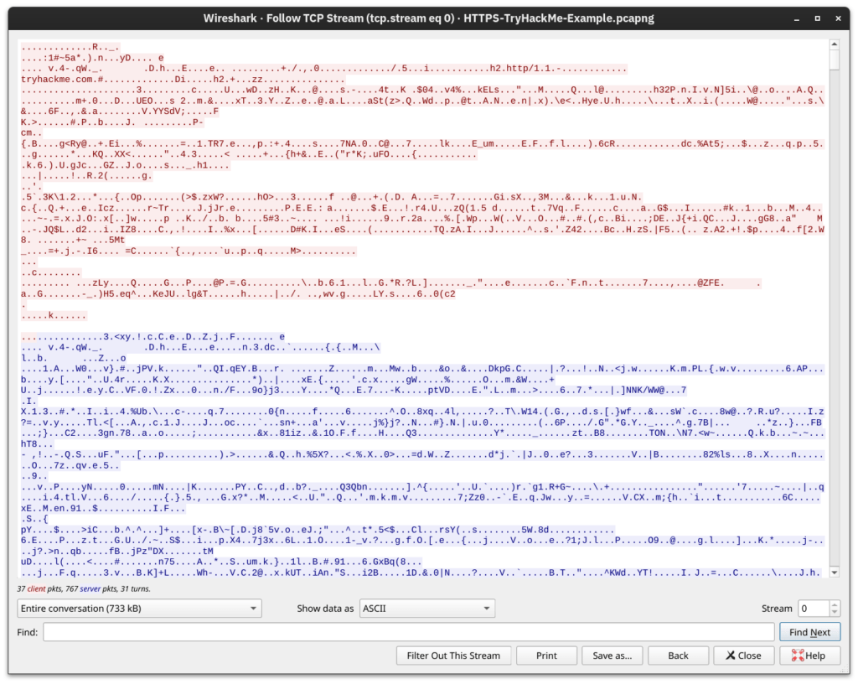Increment the Stream number stepper
Image resolution: width=858 pixels, height=684 pixels.
(834, 604)
